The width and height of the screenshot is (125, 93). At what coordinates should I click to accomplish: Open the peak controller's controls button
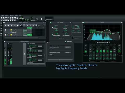coord(68,52)
